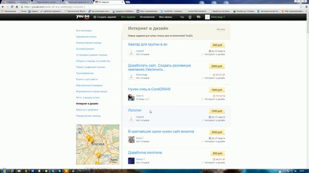Click the system tray clock

302,171
